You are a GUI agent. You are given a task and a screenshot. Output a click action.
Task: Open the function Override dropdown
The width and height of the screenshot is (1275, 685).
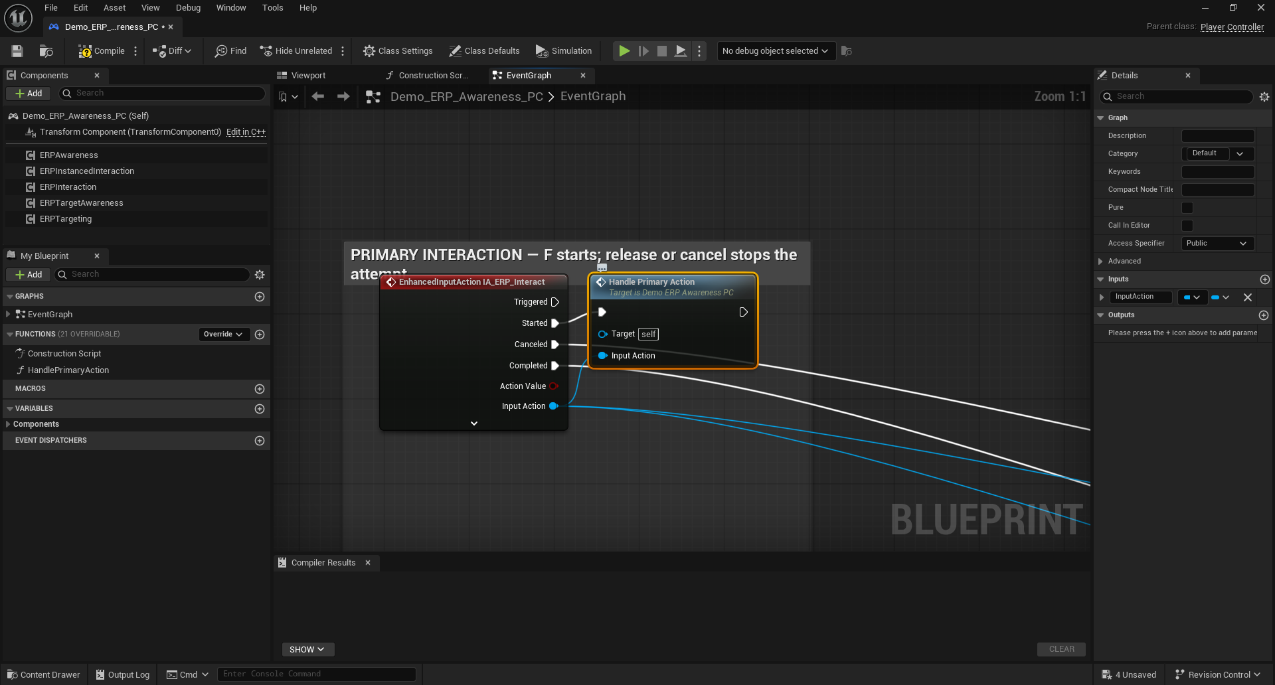coord(224,335)
